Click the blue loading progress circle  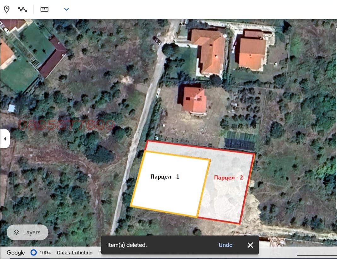click(x=33, y=253)
